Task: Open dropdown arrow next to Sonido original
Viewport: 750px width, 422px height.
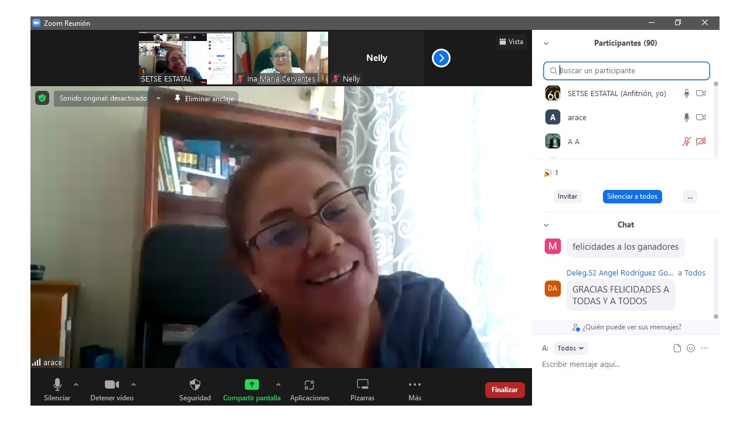Action: click(x=158, y=98)
